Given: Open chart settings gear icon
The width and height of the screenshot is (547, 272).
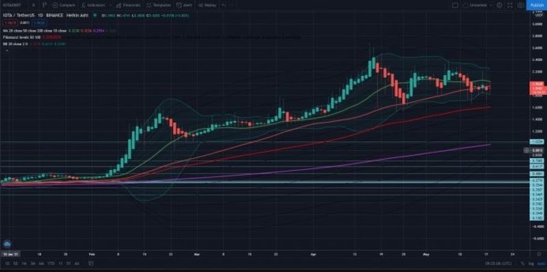Looking at the screenshot, I should pyautogui.click(x=499, y=5).
